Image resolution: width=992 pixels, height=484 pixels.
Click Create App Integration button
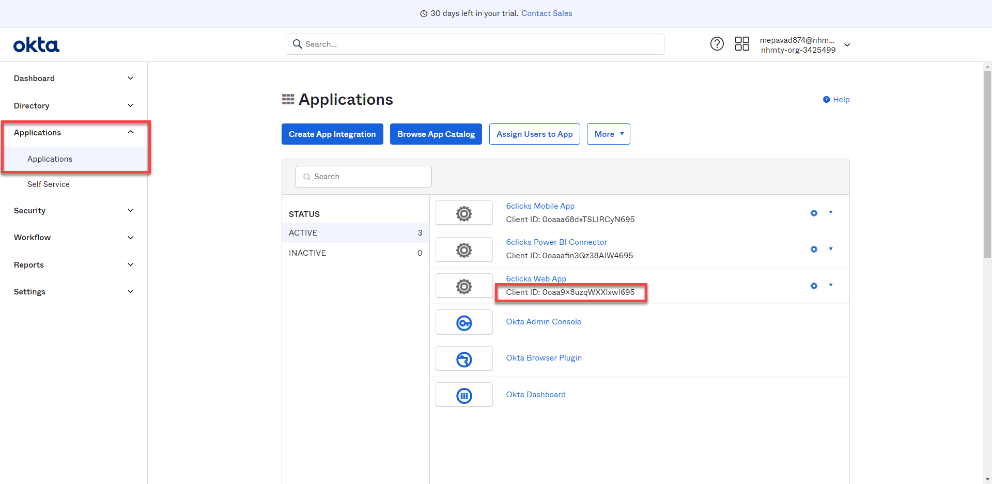(x=332, y=134)
